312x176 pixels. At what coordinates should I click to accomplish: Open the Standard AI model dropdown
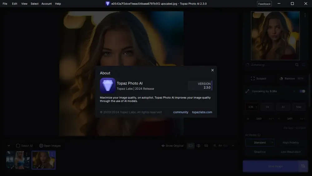tap(260, 143)
